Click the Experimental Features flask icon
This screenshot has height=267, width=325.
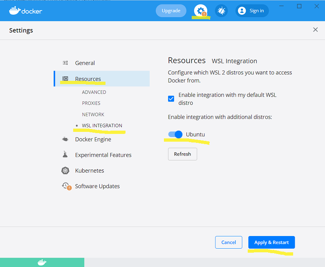[65, 154]
